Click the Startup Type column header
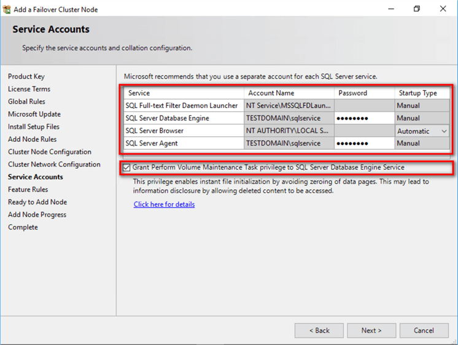The width and height of the screenshot is (458, 345). (422, 93)
